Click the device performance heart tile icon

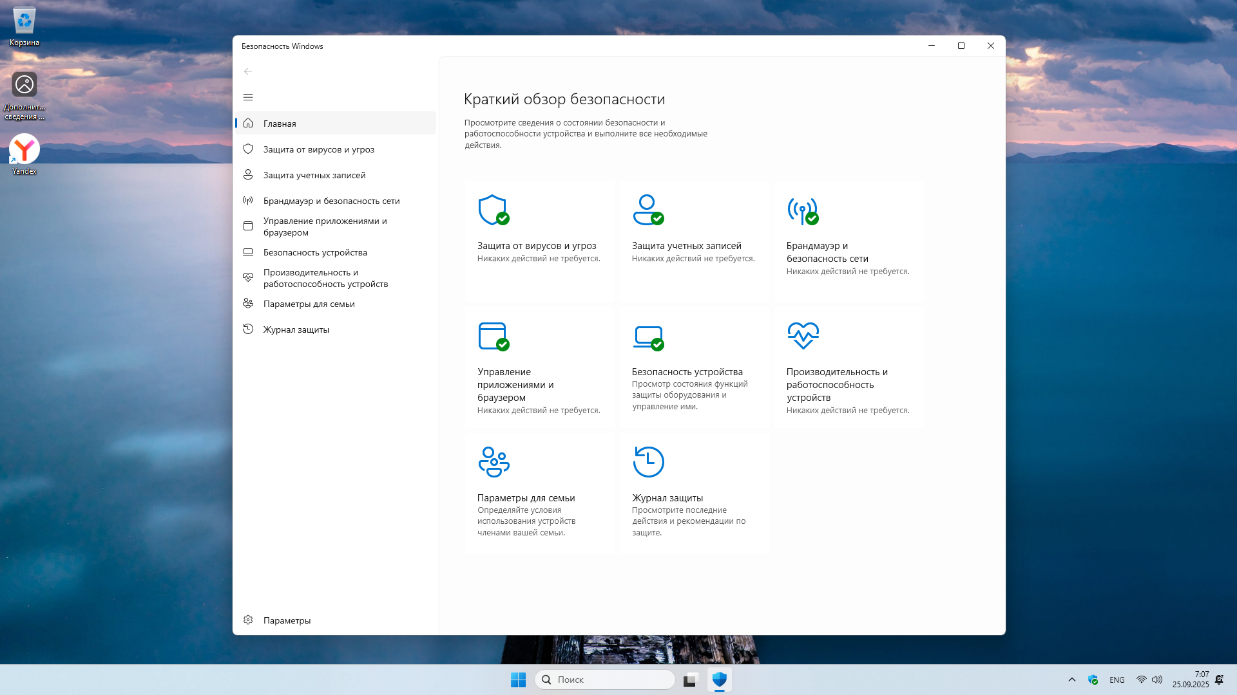coord(803,335)
